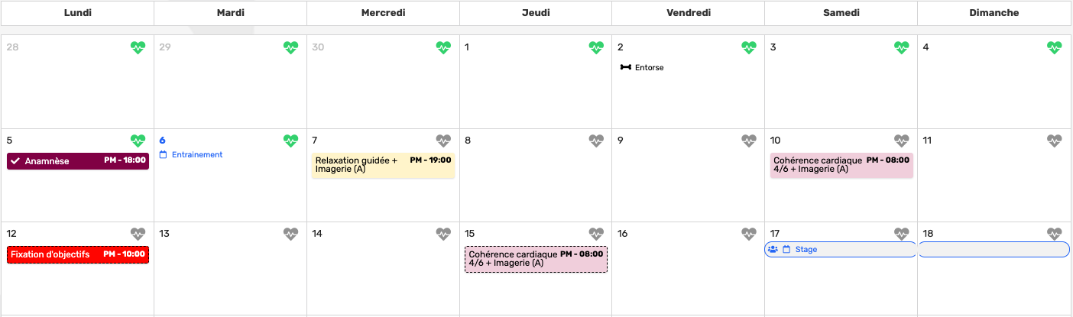Image resolution: width=1073 pixels, height=317 pixels.
Task: Click the grey heart icon on day 13
Action: 290,234
